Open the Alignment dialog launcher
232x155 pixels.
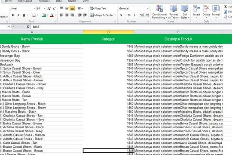tap(115, 22)
